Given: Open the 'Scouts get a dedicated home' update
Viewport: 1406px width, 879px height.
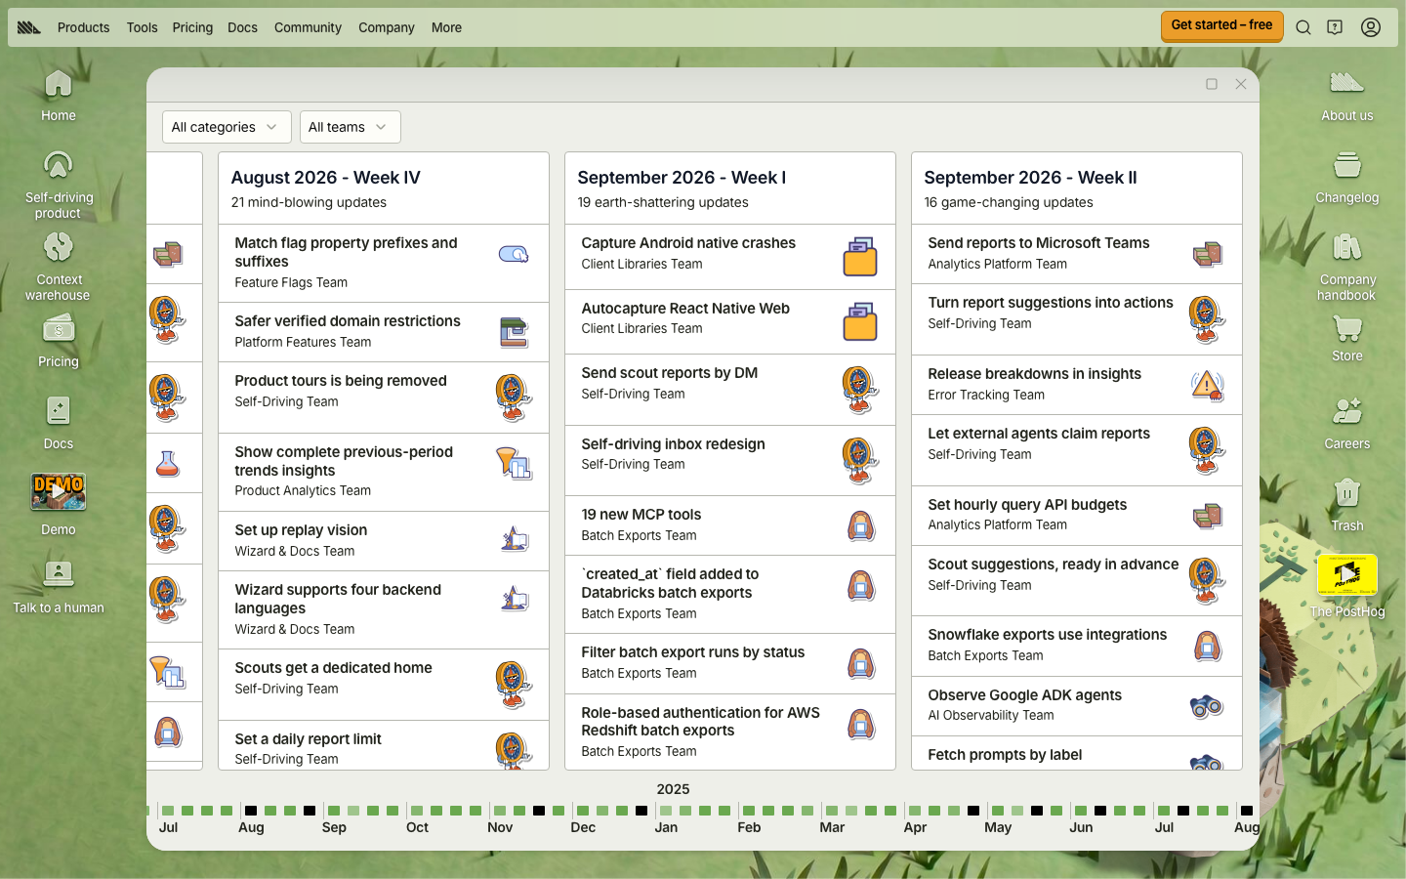Looking at the screenshot, I should [x=384, y=685].
